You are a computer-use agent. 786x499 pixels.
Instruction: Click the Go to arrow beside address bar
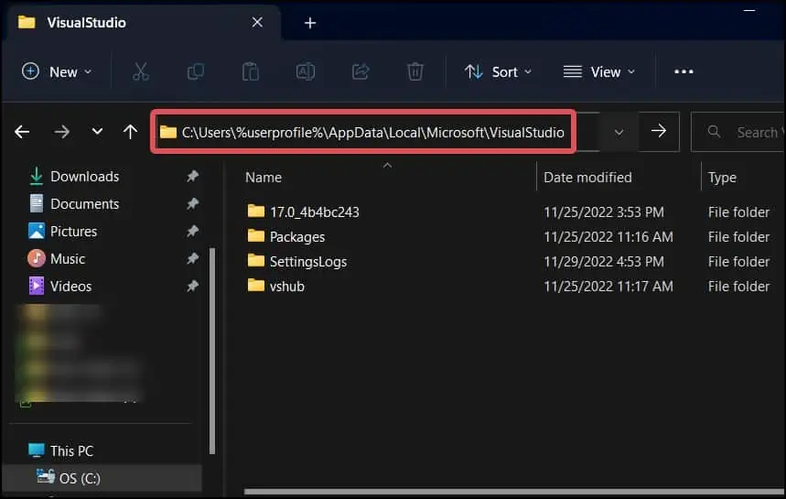[659, 131]
